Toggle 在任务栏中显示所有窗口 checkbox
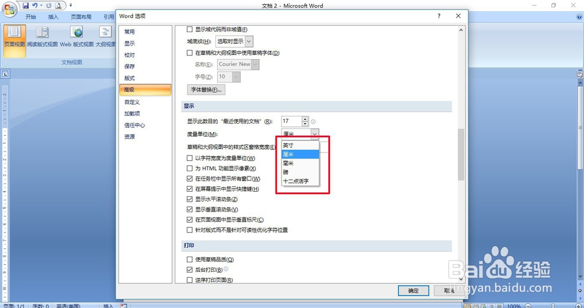The width and height of the screenshot is (584, 308). click(x=190, y=179)
